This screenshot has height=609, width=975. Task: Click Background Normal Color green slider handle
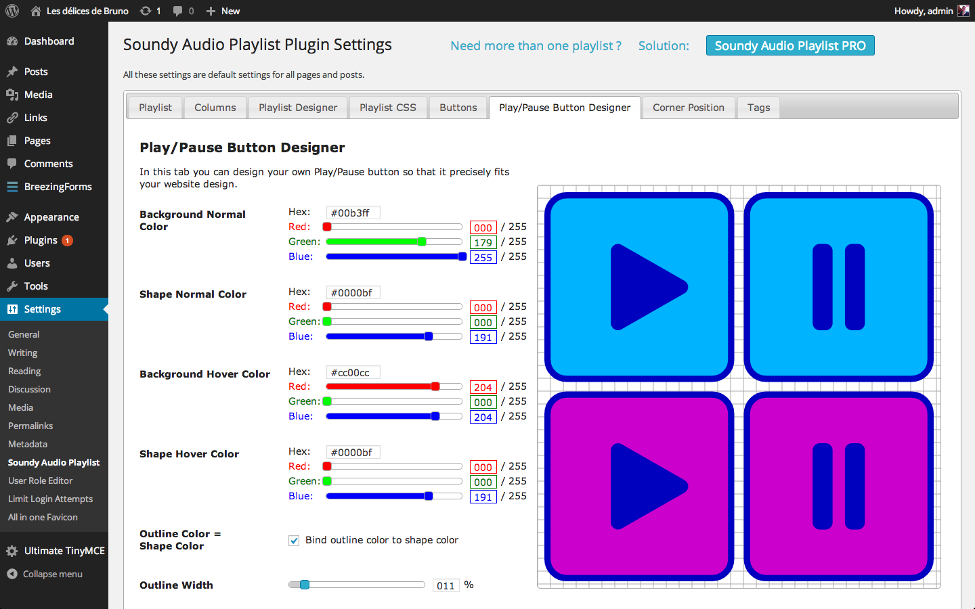point(422,242)
